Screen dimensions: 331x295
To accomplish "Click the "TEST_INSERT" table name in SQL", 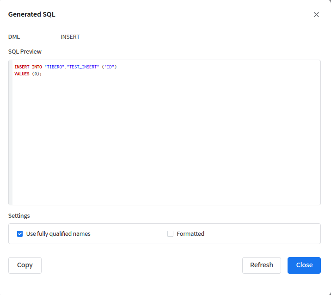I will [x=83, y=67].
